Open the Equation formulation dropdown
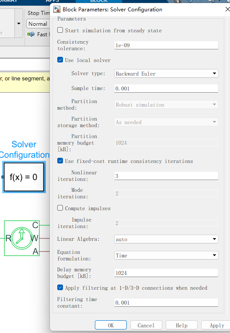 pyautogui.click(x=166, y=255)
